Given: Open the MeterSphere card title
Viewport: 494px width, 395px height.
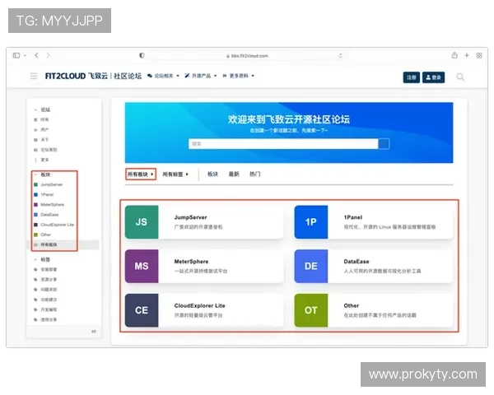Looking at the screenshot, I should coord(191,262).
